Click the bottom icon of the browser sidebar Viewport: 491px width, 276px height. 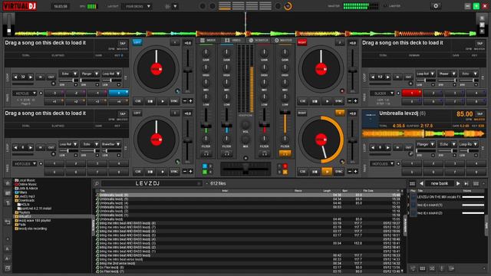pos(8,268)
